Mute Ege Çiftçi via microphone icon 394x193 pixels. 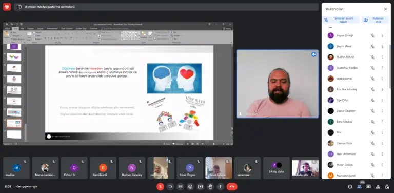pyautogui.click(x=372, y=100)
